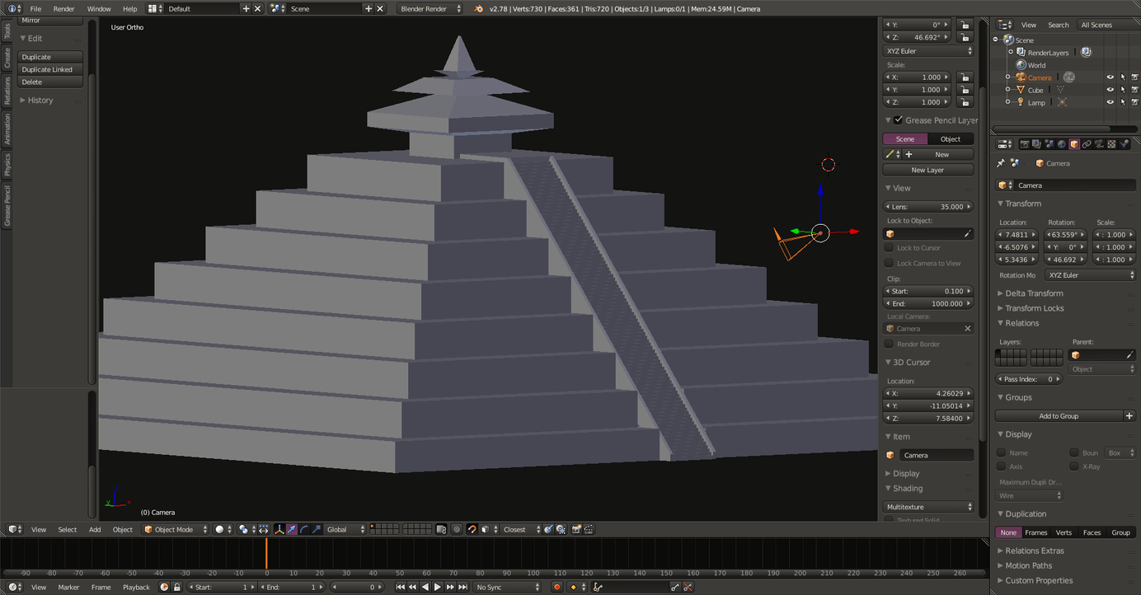
Task: Open Blender Render engine dropdown
Action: coord(430,9)
